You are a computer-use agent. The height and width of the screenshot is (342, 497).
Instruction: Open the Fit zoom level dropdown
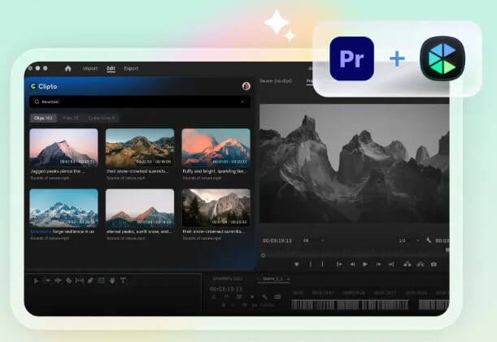click(x=313, y=240)
